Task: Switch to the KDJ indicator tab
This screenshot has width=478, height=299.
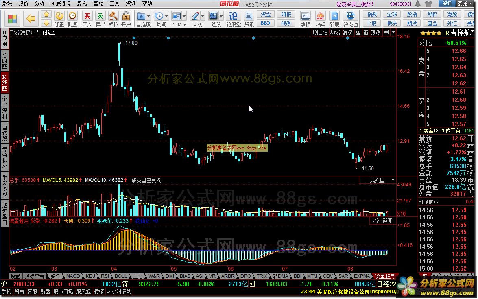Action: 90,276
